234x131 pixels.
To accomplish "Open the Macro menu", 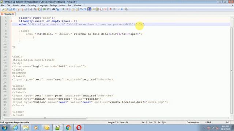I will pos(62,5).
